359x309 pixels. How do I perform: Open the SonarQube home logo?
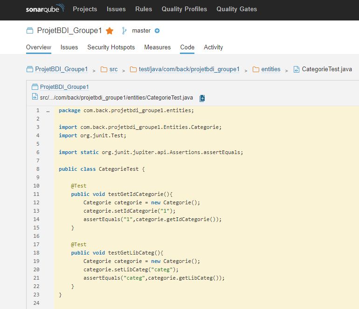click(x=45, y=9)
